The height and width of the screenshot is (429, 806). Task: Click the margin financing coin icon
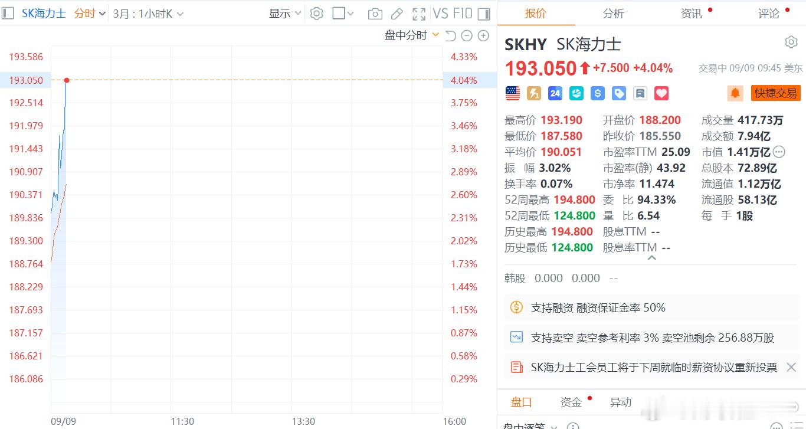[517, 307]
